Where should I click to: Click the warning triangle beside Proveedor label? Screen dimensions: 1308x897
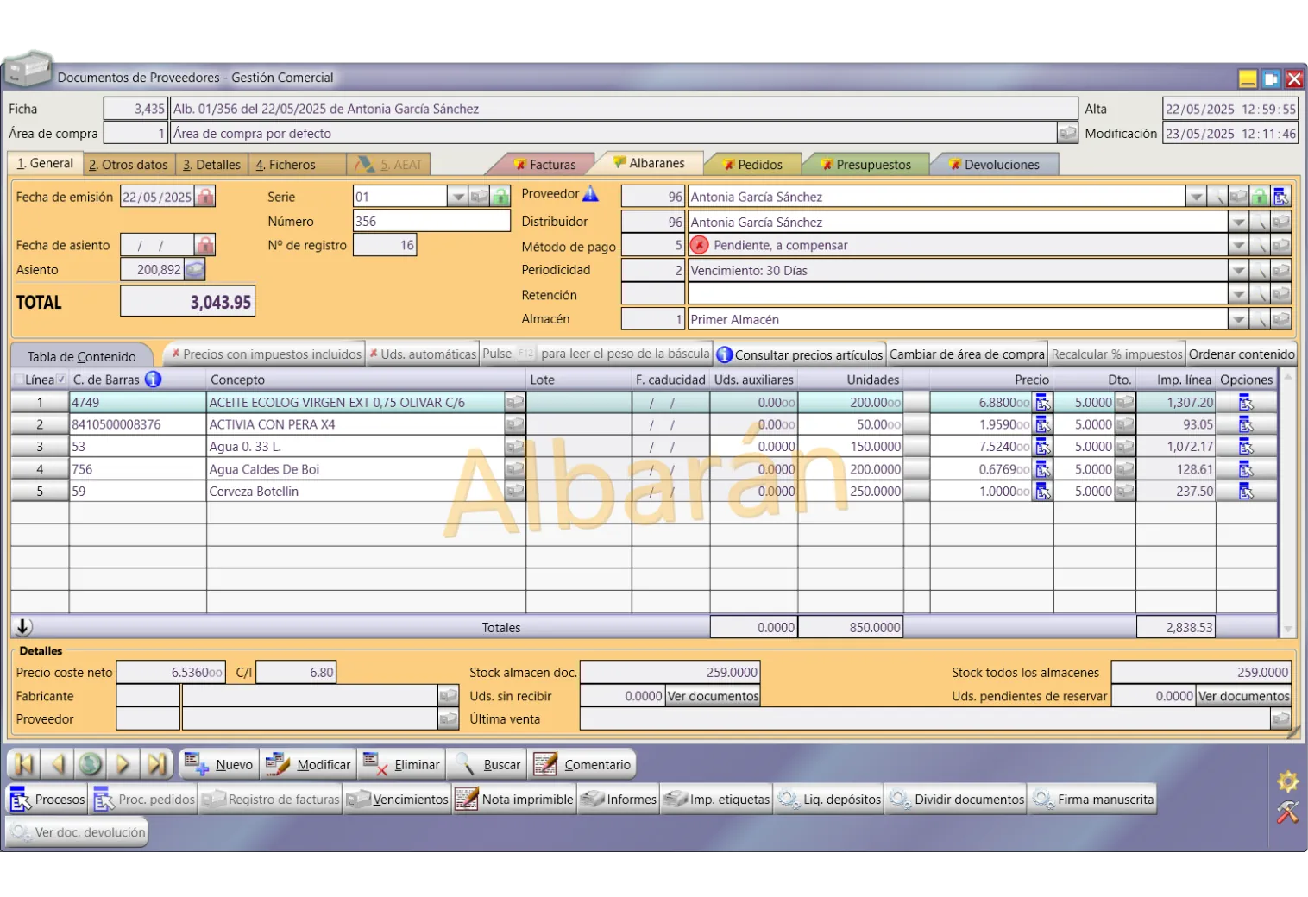point(591,194)
